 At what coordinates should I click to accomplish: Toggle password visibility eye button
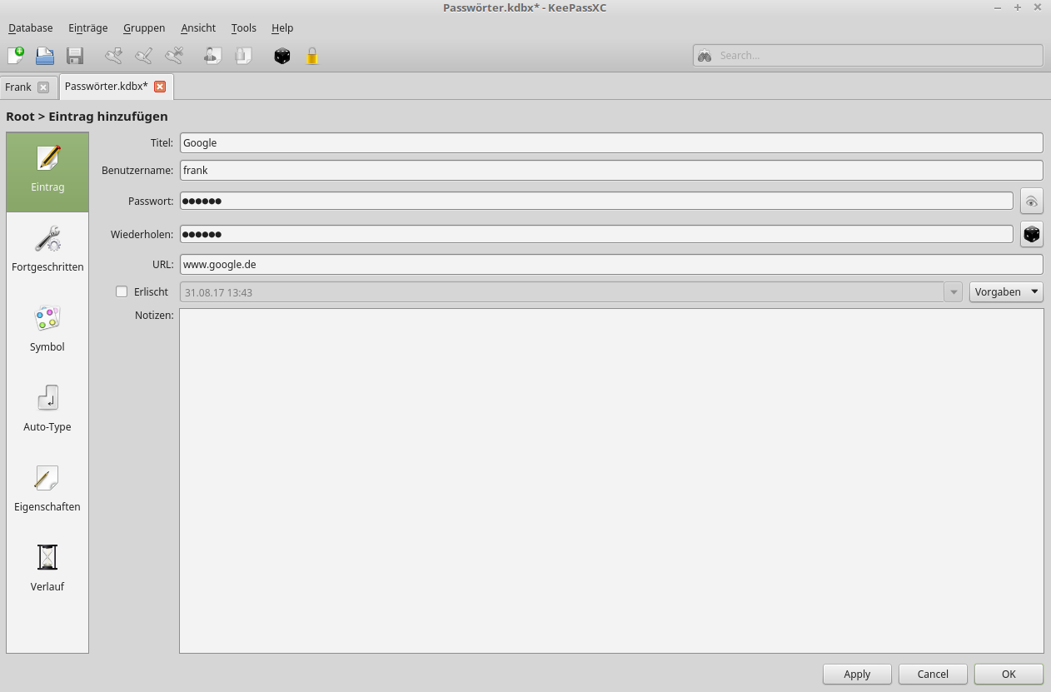[1032, 202]
